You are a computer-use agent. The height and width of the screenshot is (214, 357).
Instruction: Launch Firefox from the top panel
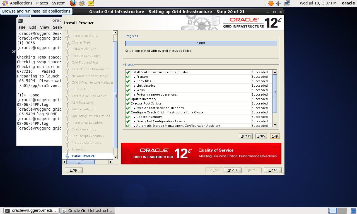pos(73,3)
